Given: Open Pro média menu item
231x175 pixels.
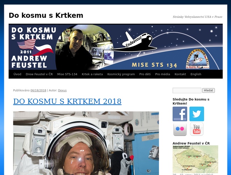Looking at the screenshot, I should [163, 74].
